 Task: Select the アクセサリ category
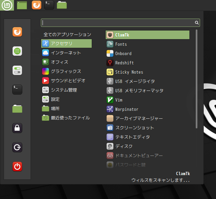click(x=66, y=43)
